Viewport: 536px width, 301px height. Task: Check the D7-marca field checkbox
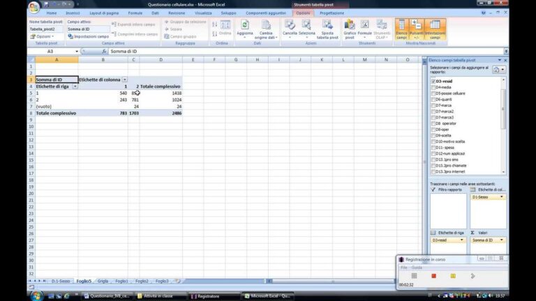pos(433,105)
